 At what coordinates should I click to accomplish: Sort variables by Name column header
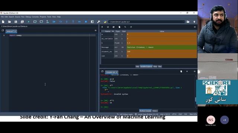tap(107, 31)
